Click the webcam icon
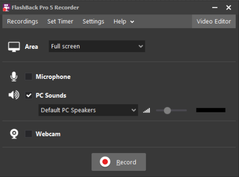 pyautogui.click(x=14, y=134)
